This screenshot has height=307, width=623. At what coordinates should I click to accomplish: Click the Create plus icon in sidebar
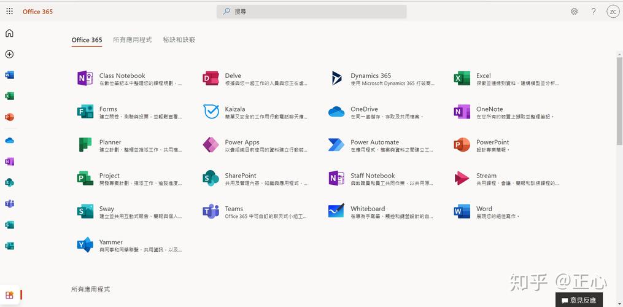point(10,54)
